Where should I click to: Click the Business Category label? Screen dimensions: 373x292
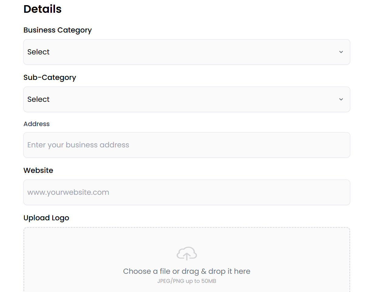(57, 30)
